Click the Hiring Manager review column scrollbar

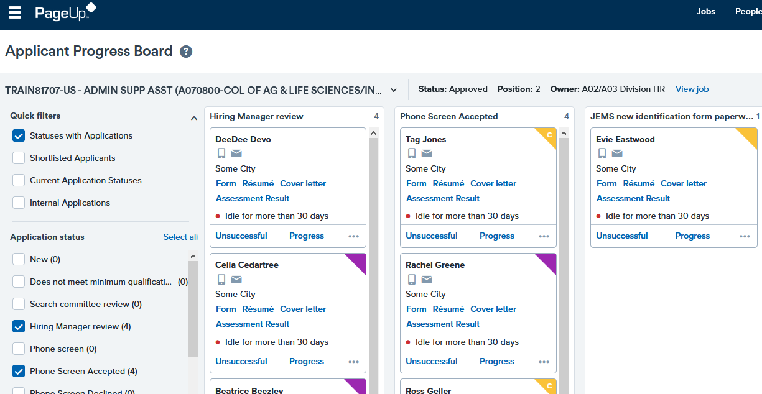pos(374,265)
